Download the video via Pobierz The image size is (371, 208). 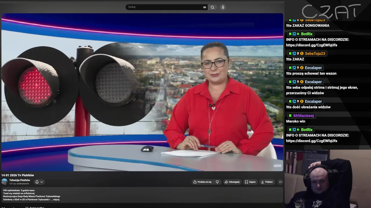pyautogui.click(x=267, y=182)
